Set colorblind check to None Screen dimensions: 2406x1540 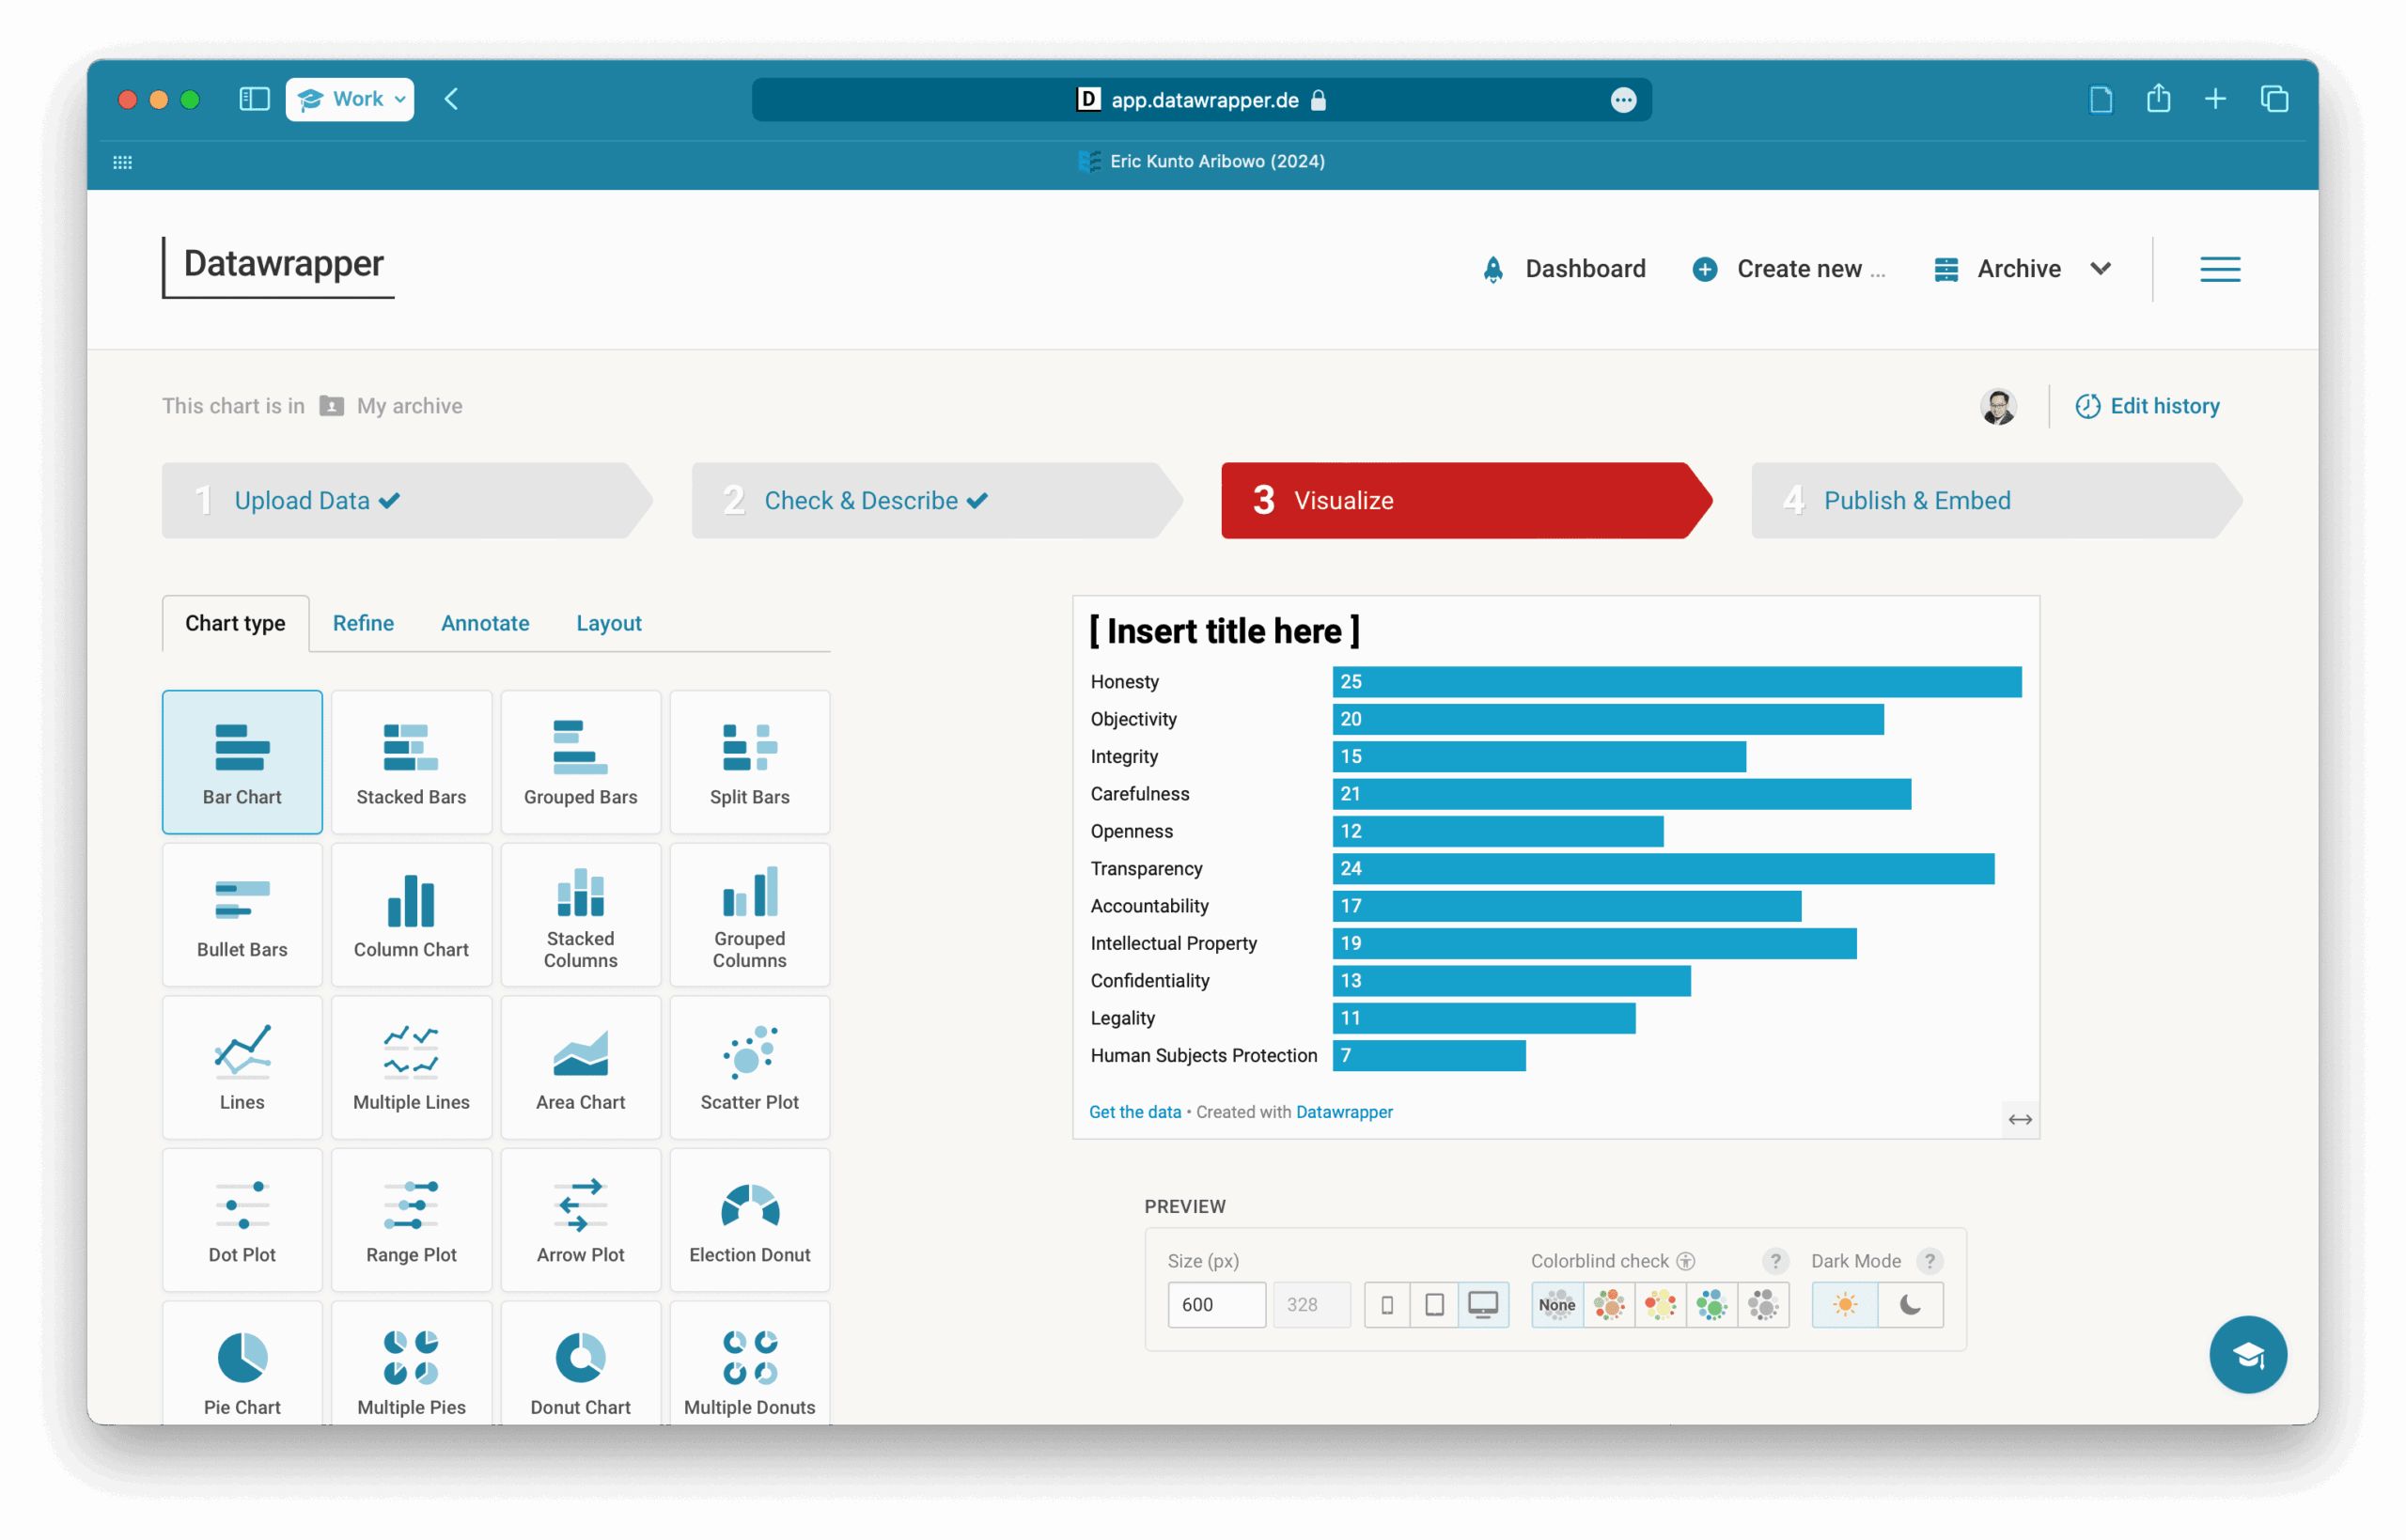pyautogui.click(x=1556, y=1304)
